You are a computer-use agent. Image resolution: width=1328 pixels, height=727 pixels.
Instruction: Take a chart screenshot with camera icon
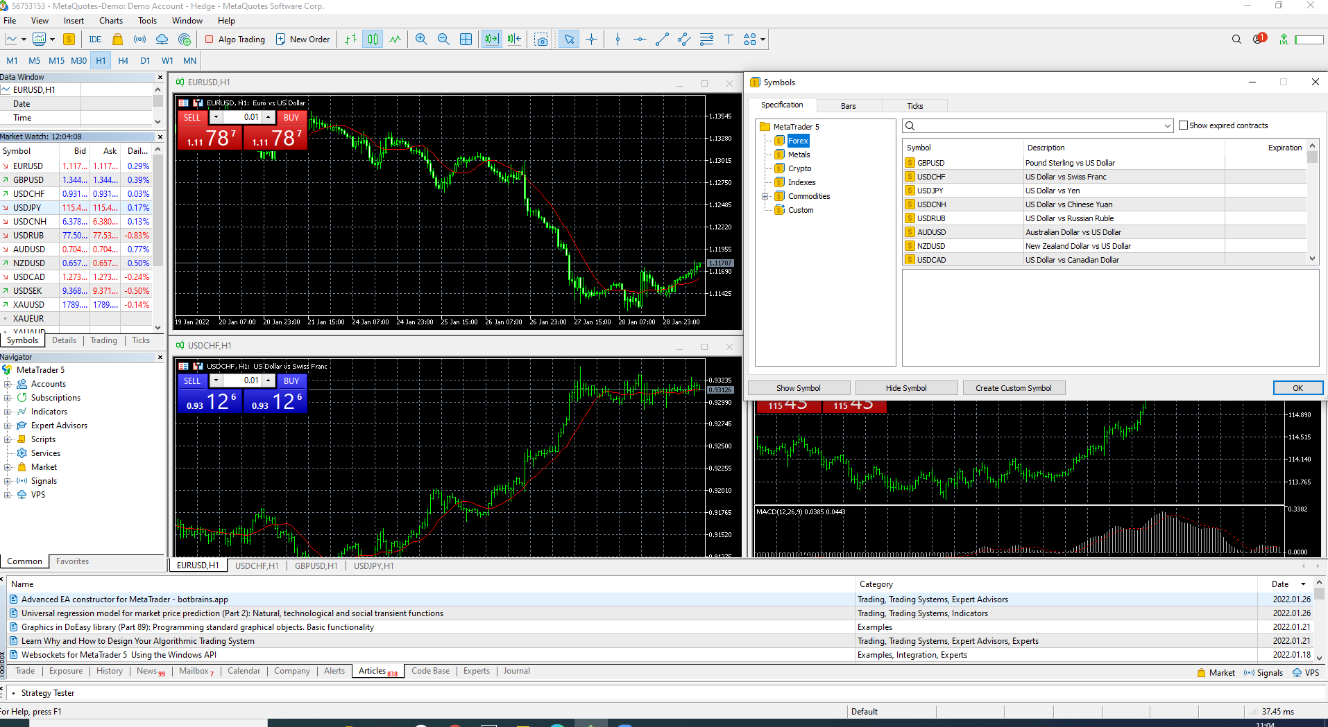tap(541, 40)
